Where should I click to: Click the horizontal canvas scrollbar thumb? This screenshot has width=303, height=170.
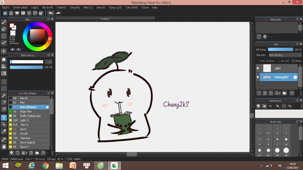click(x=132, y=154)
